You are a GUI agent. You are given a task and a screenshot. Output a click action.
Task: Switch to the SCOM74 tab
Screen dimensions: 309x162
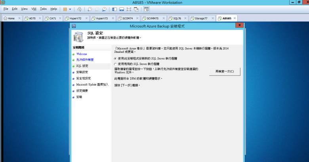click(x=127, y=18)
